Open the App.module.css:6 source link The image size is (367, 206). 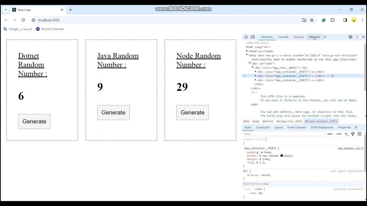tap(350, 148)
